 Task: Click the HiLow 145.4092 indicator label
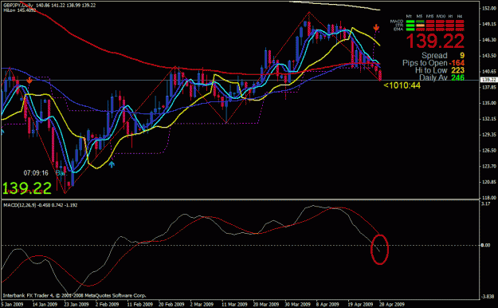click(20, 10)
